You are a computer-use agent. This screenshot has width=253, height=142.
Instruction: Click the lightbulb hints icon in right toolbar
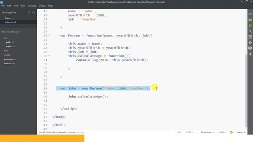pyautogui.click(x=250, y=54)
